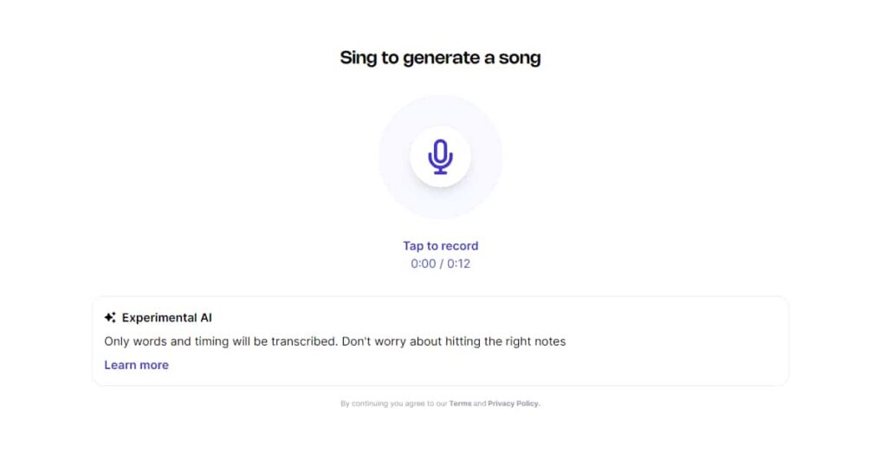887x466 pixels.
Task: Click the slash separator in the timer
Action: [441, 263]
